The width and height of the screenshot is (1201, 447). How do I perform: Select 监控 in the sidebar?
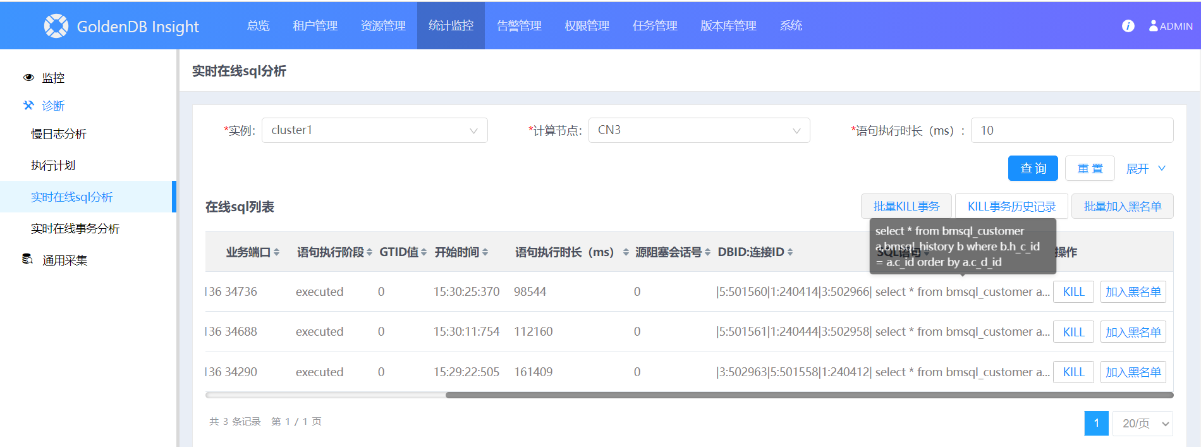tap(53, 78)
